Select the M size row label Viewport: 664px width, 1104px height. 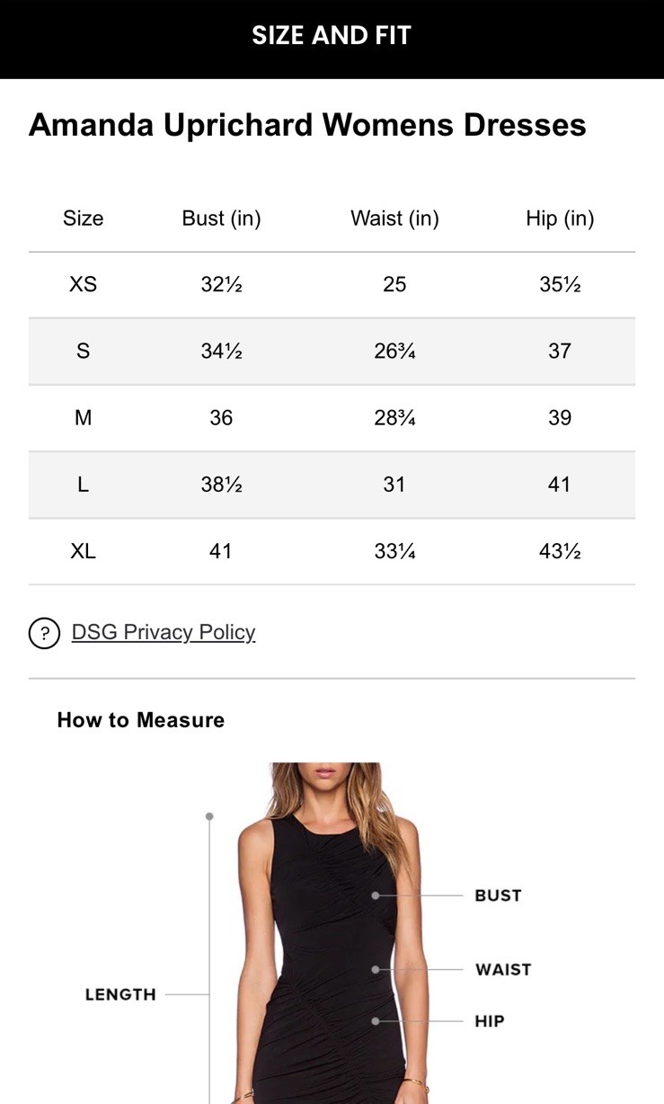click(x=83, y=417)
